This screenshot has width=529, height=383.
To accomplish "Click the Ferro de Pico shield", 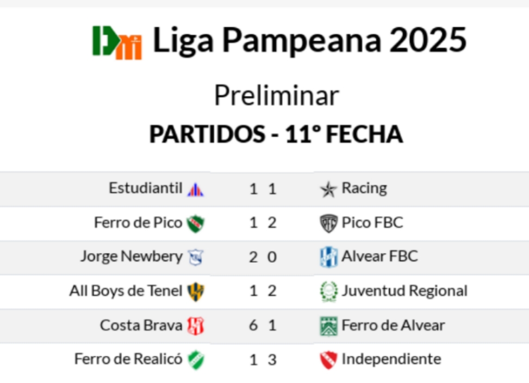I will click(x=195, y=223).
